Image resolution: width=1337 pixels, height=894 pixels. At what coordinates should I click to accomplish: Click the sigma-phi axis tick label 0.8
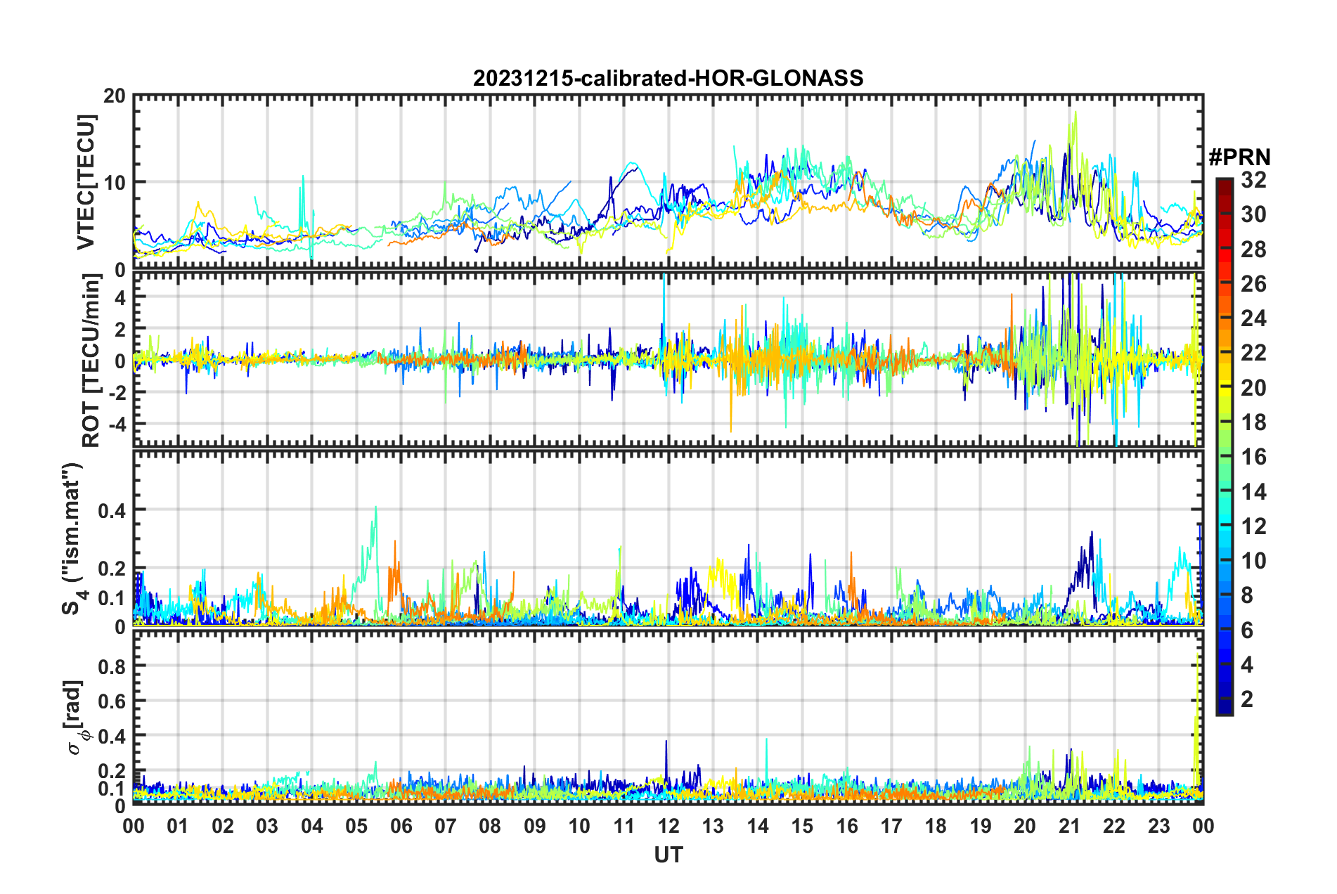(112, 666)
